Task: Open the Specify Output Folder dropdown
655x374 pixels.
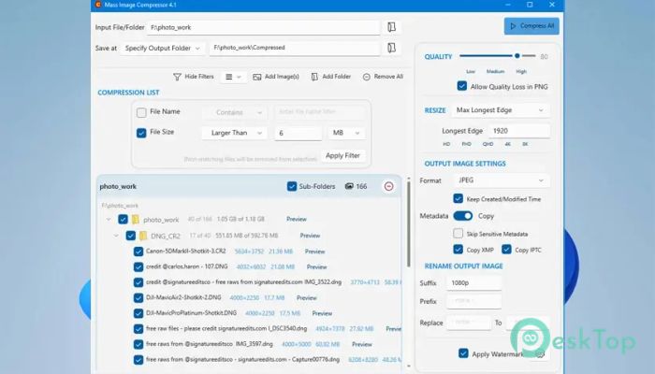Action: coord(161,48)
